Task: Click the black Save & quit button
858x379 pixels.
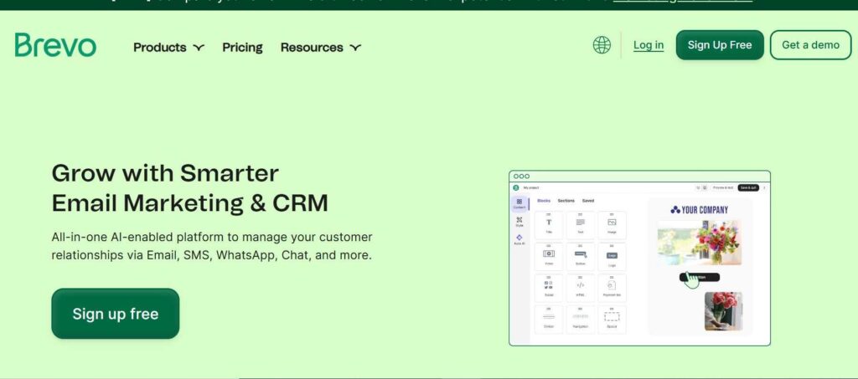Action: click(748, 187)
